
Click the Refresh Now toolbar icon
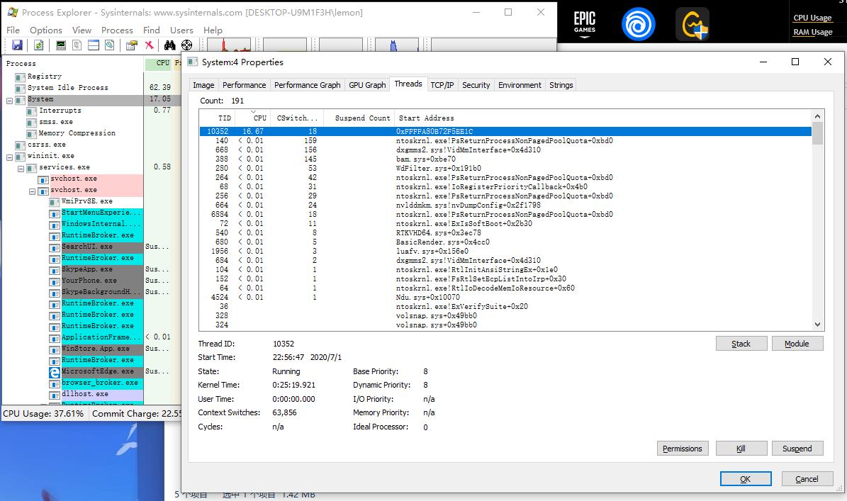[39, 45]
